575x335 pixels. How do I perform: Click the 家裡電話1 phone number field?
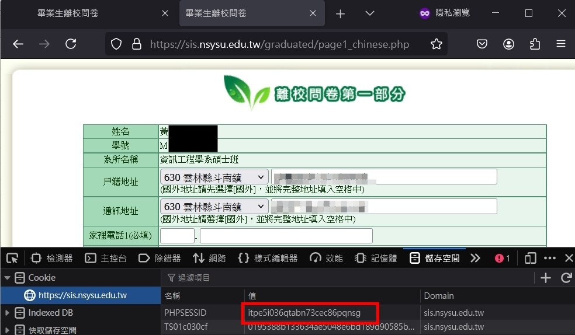pos(286,236)
